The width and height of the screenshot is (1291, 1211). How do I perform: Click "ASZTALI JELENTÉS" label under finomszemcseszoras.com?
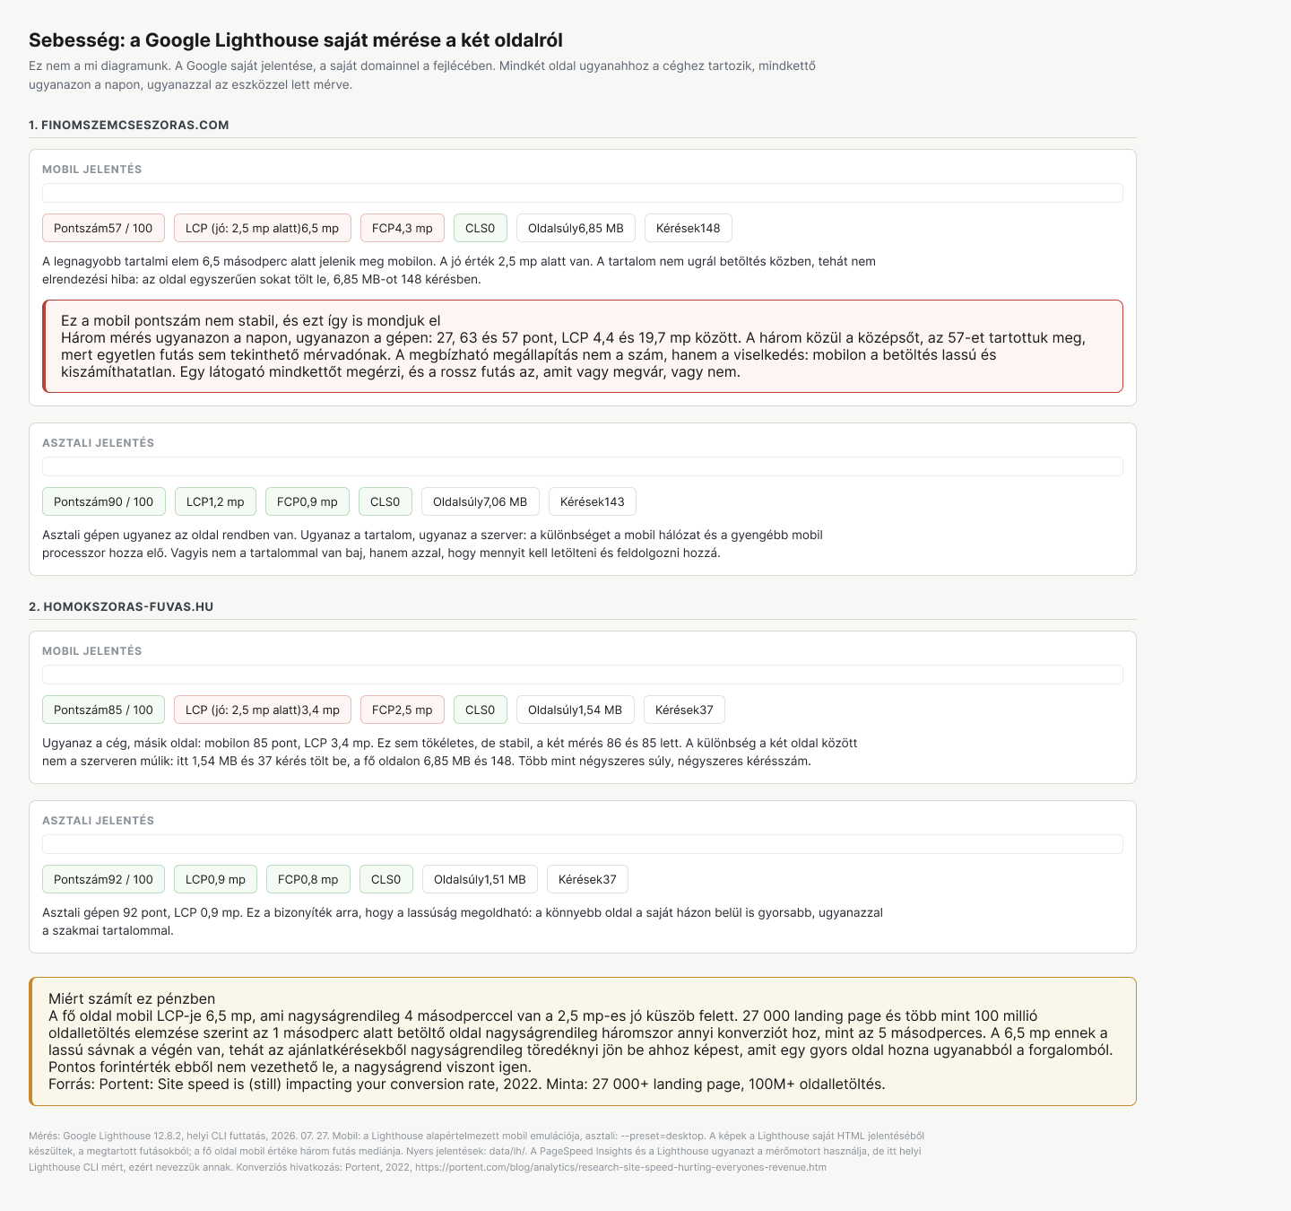[99, 443]
